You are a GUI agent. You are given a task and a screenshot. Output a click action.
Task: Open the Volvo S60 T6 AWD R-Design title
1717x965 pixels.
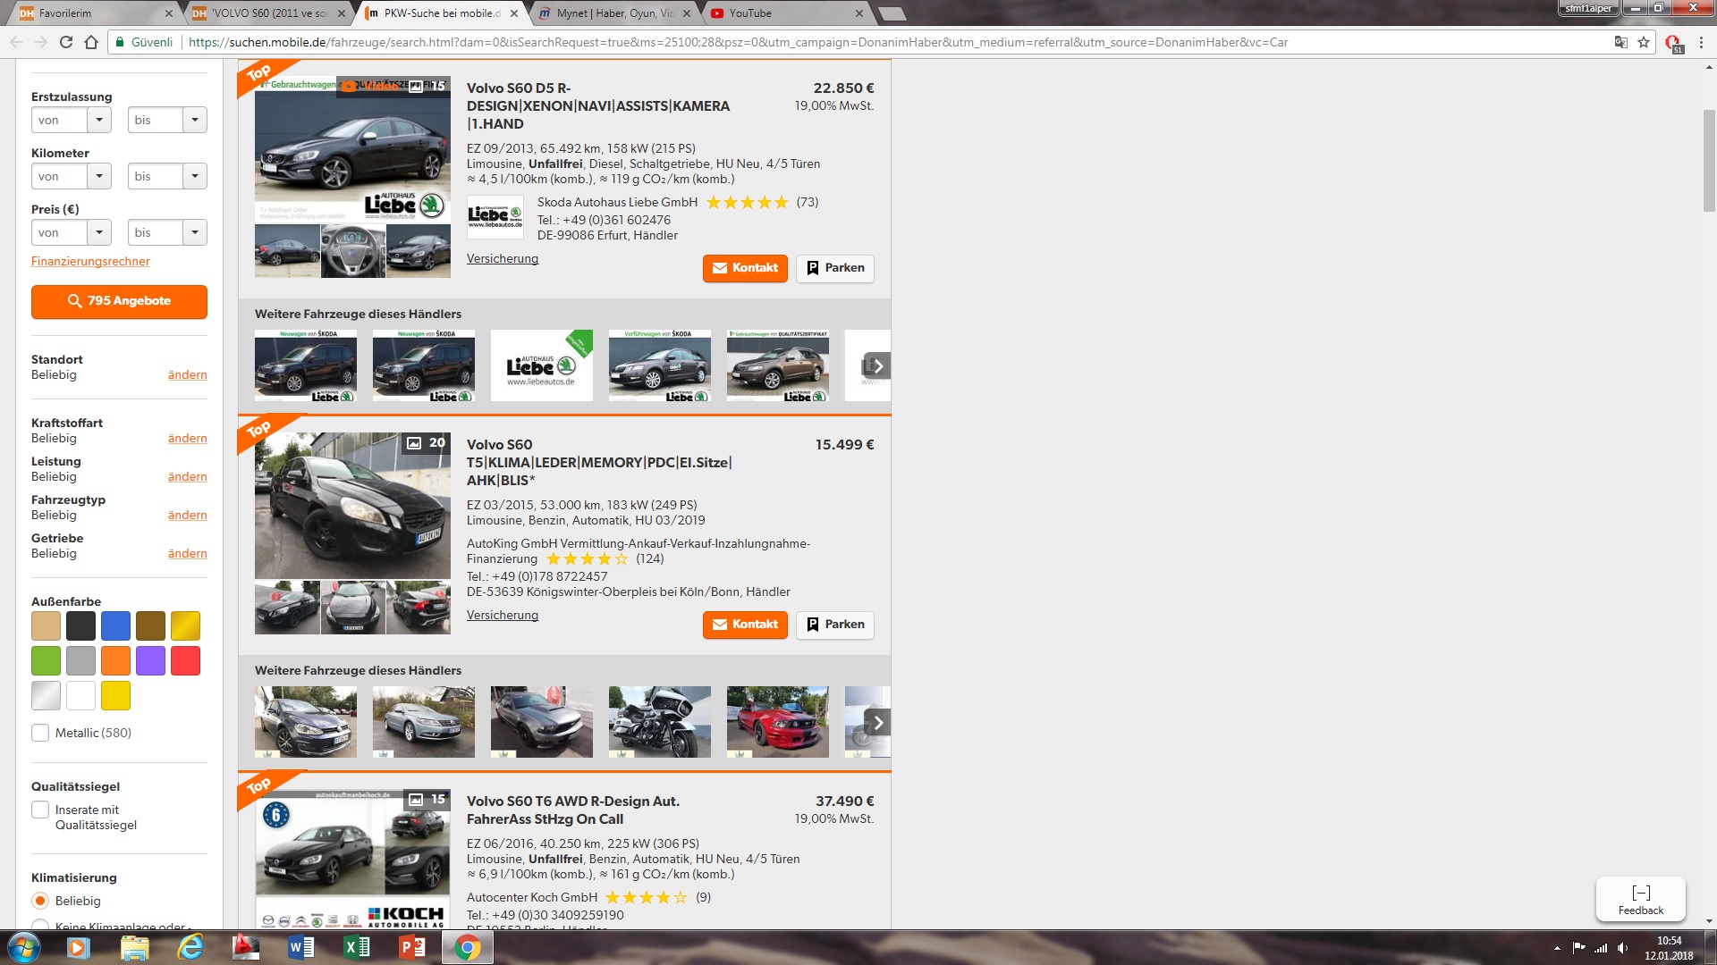coord(572,810)
